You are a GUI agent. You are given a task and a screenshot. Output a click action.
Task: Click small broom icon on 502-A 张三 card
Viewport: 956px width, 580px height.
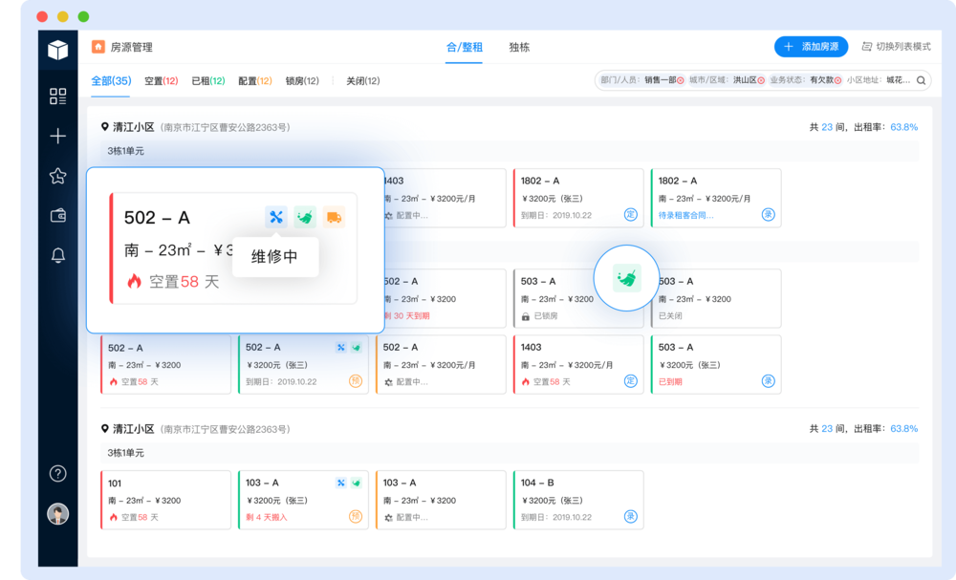356,347
